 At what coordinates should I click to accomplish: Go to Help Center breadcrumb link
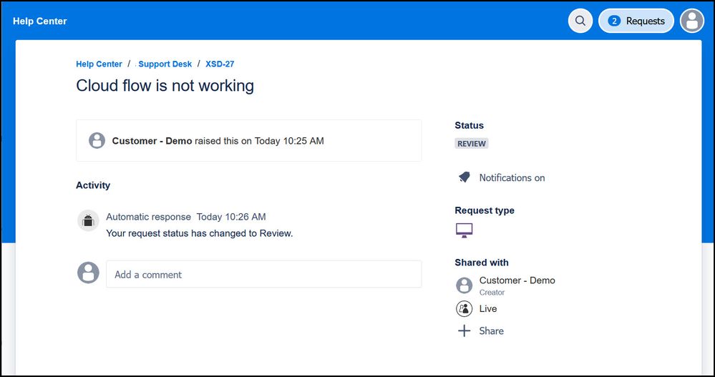99,64
